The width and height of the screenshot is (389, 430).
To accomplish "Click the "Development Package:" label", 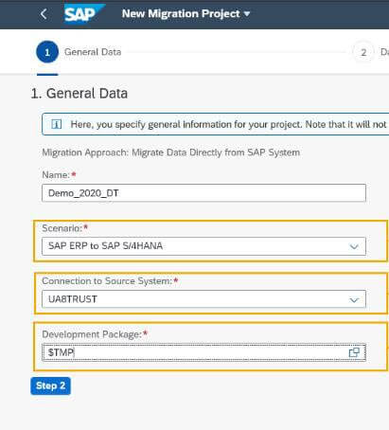I will point(92,334).
